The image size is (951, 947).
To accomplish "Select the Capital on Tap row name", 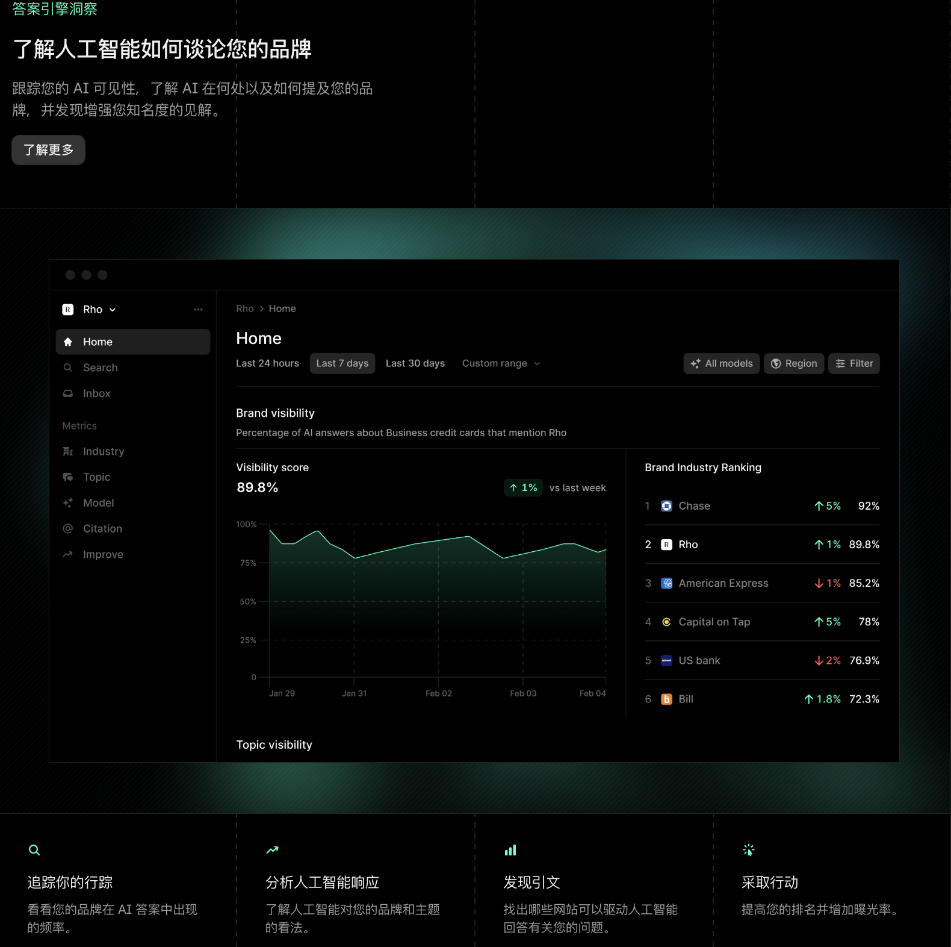I will 714,622.
